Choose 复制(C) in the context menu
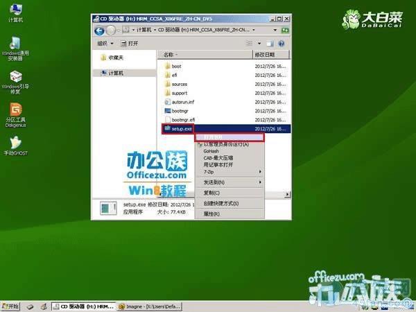Viewport: 416px width, 312px height. point(229,193)
